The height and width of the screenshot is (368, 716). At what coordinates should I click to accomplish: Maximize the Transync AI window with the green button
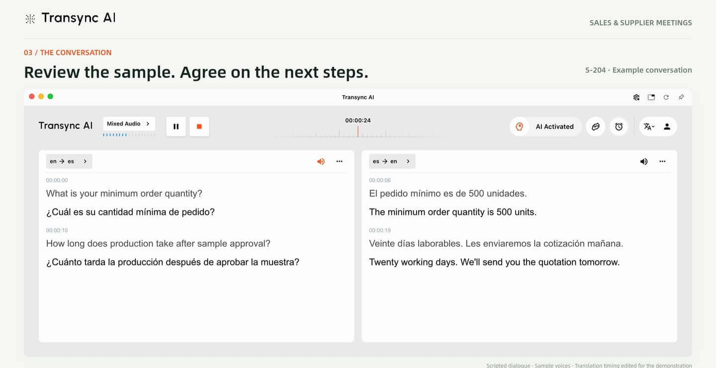(x=50, y=96)
